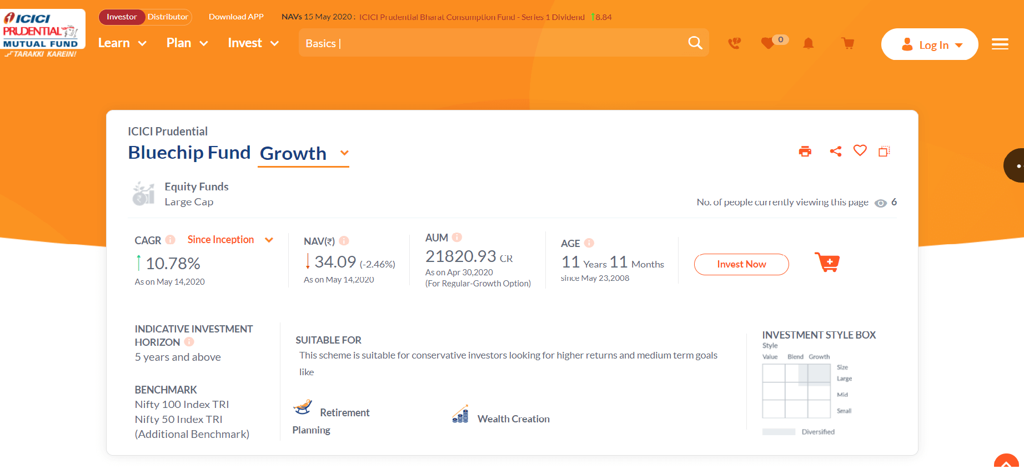Click the Diversified style legend label
Screen dimensions: 1024x469
(x=818, y=432)
